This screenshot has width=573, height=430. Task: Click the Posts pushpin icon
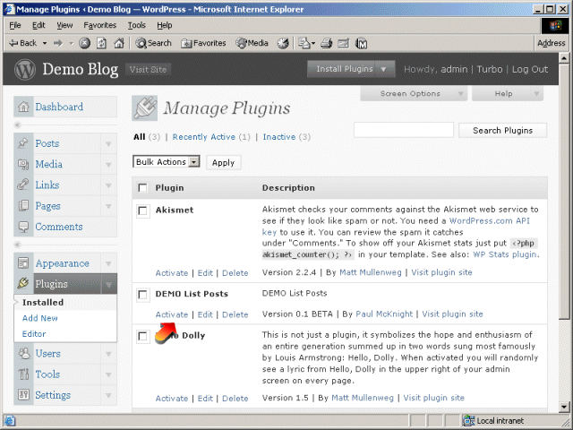[23, 143]
